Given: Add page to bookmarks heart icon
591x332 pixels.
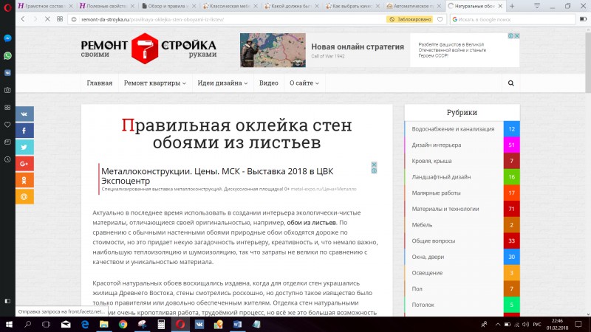Looking at the screenshot, I should (440, 19).
